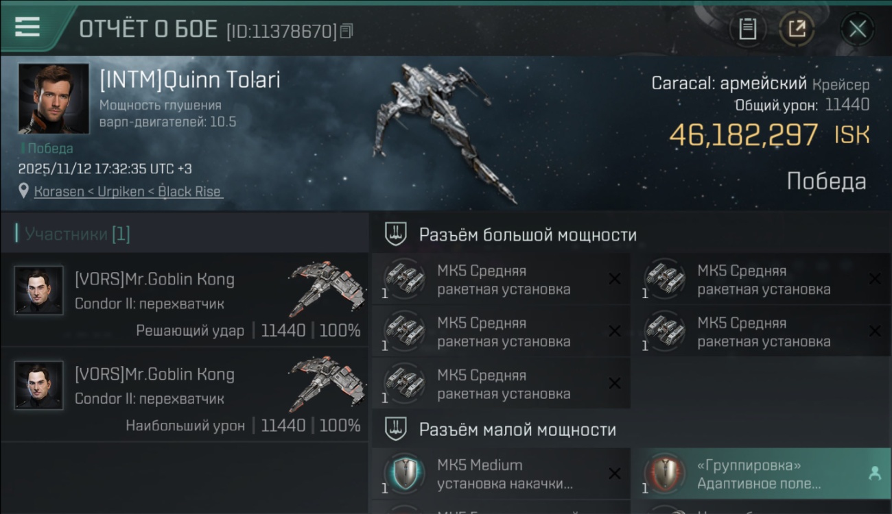This screenshot has height=514, width=892.
Task: Select the highlighted «Группировка» Адаптивное поле module
Action: coord(761,474)
